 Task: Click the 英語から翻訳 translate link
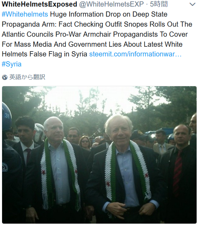click(27, 77)
